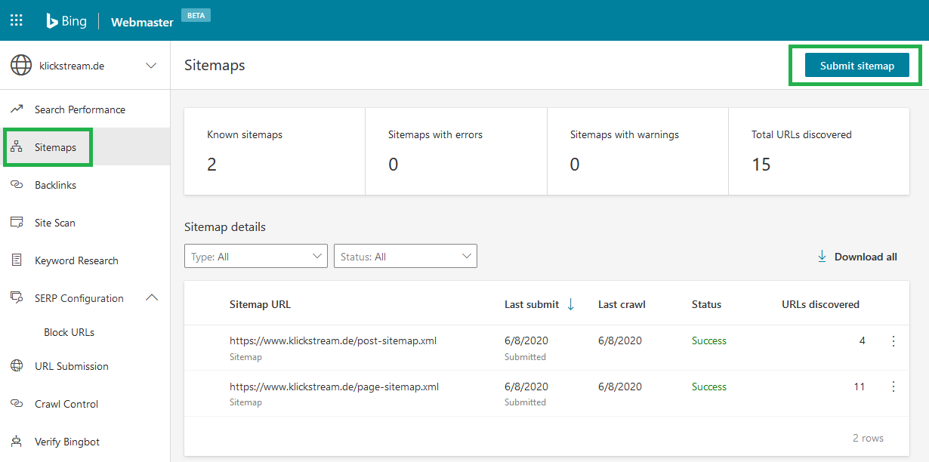This screenshot has height=462, width=929.
Task: Go to URL Submission
Action: [x=71, y=365]
